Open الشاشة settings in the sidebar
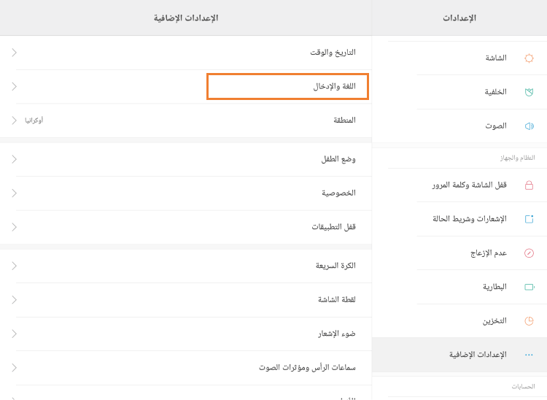The image size is (547, 400). (459, 58)
